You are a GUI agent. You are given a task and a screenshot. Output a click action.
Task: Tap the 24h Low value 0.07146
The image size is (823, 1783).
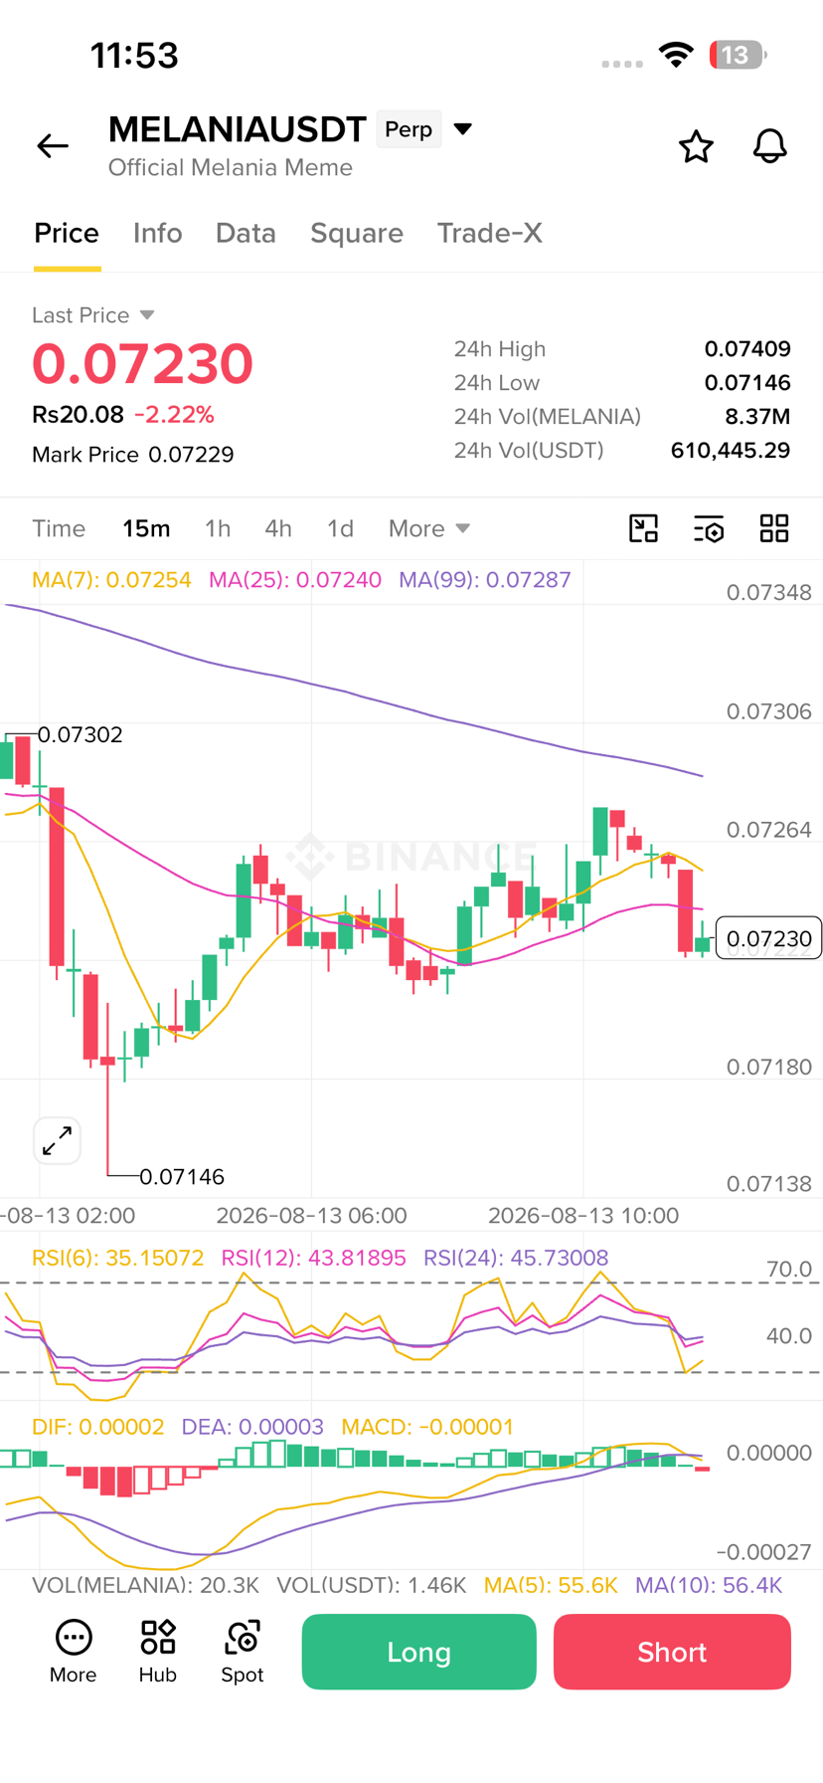click(747, 383)
